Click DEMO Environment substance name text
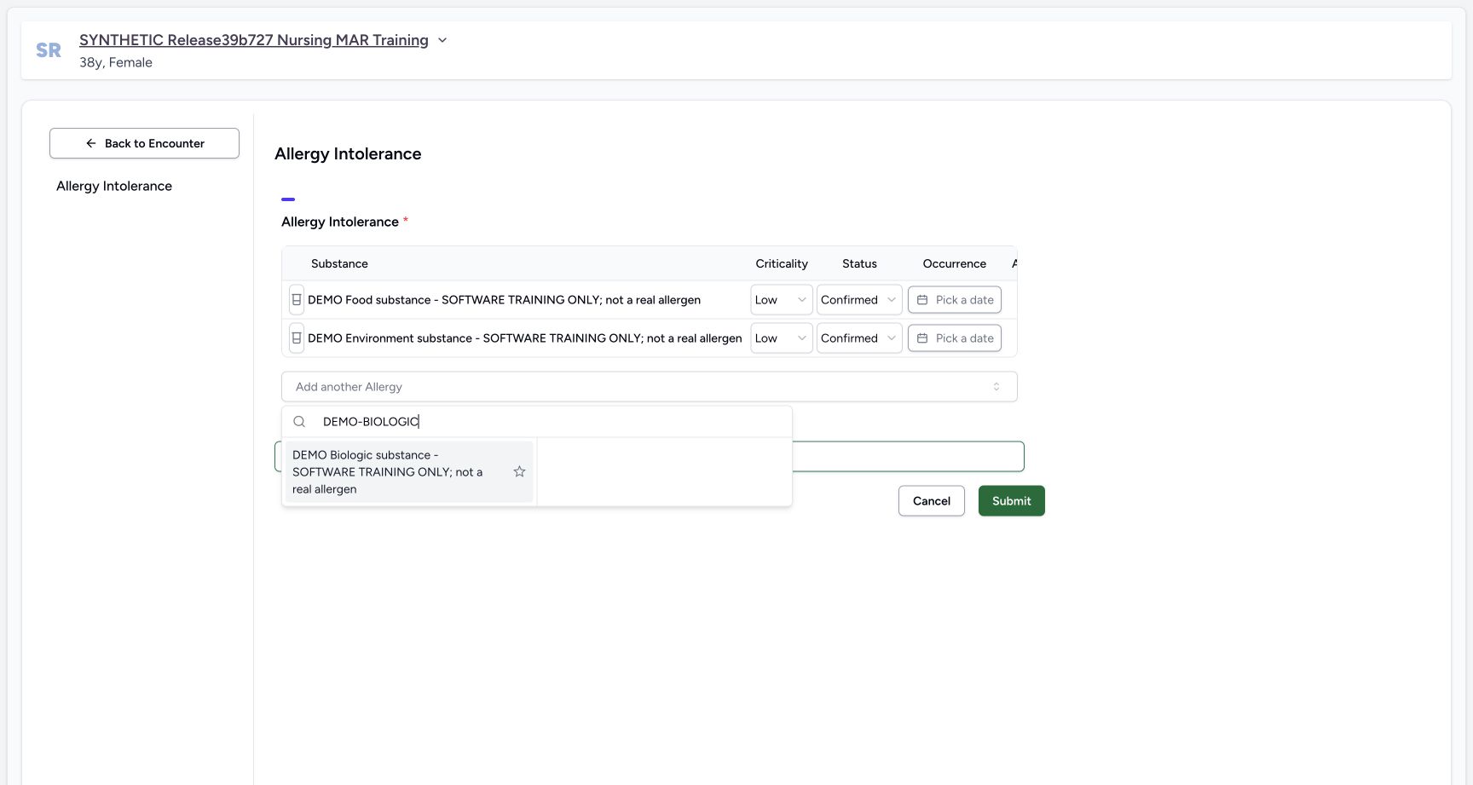 525,338
